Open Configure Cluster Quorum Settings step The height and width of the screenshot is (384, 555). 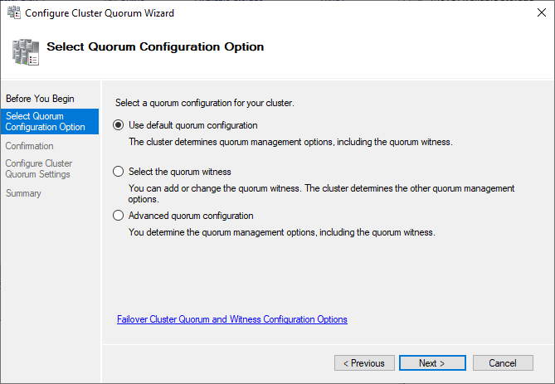(x=39, y=169)
